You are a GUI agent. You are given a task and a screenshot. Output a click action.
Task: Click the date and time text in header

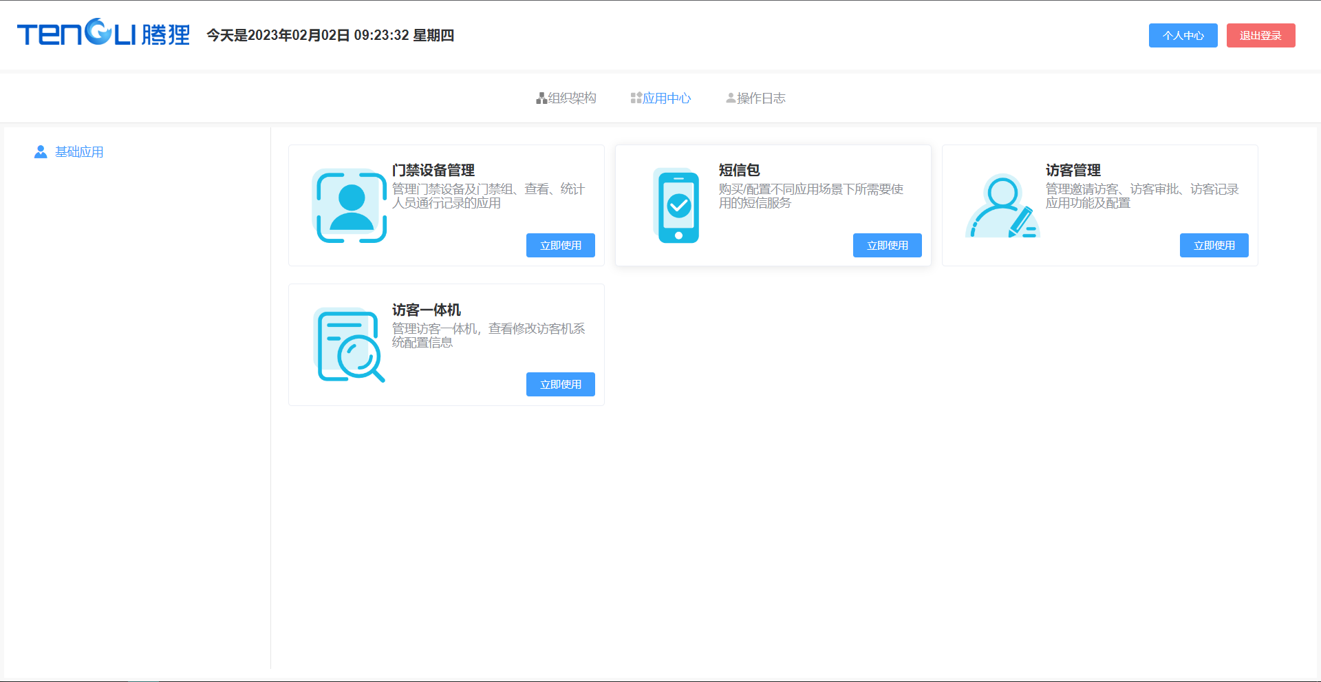coord(330,35)
